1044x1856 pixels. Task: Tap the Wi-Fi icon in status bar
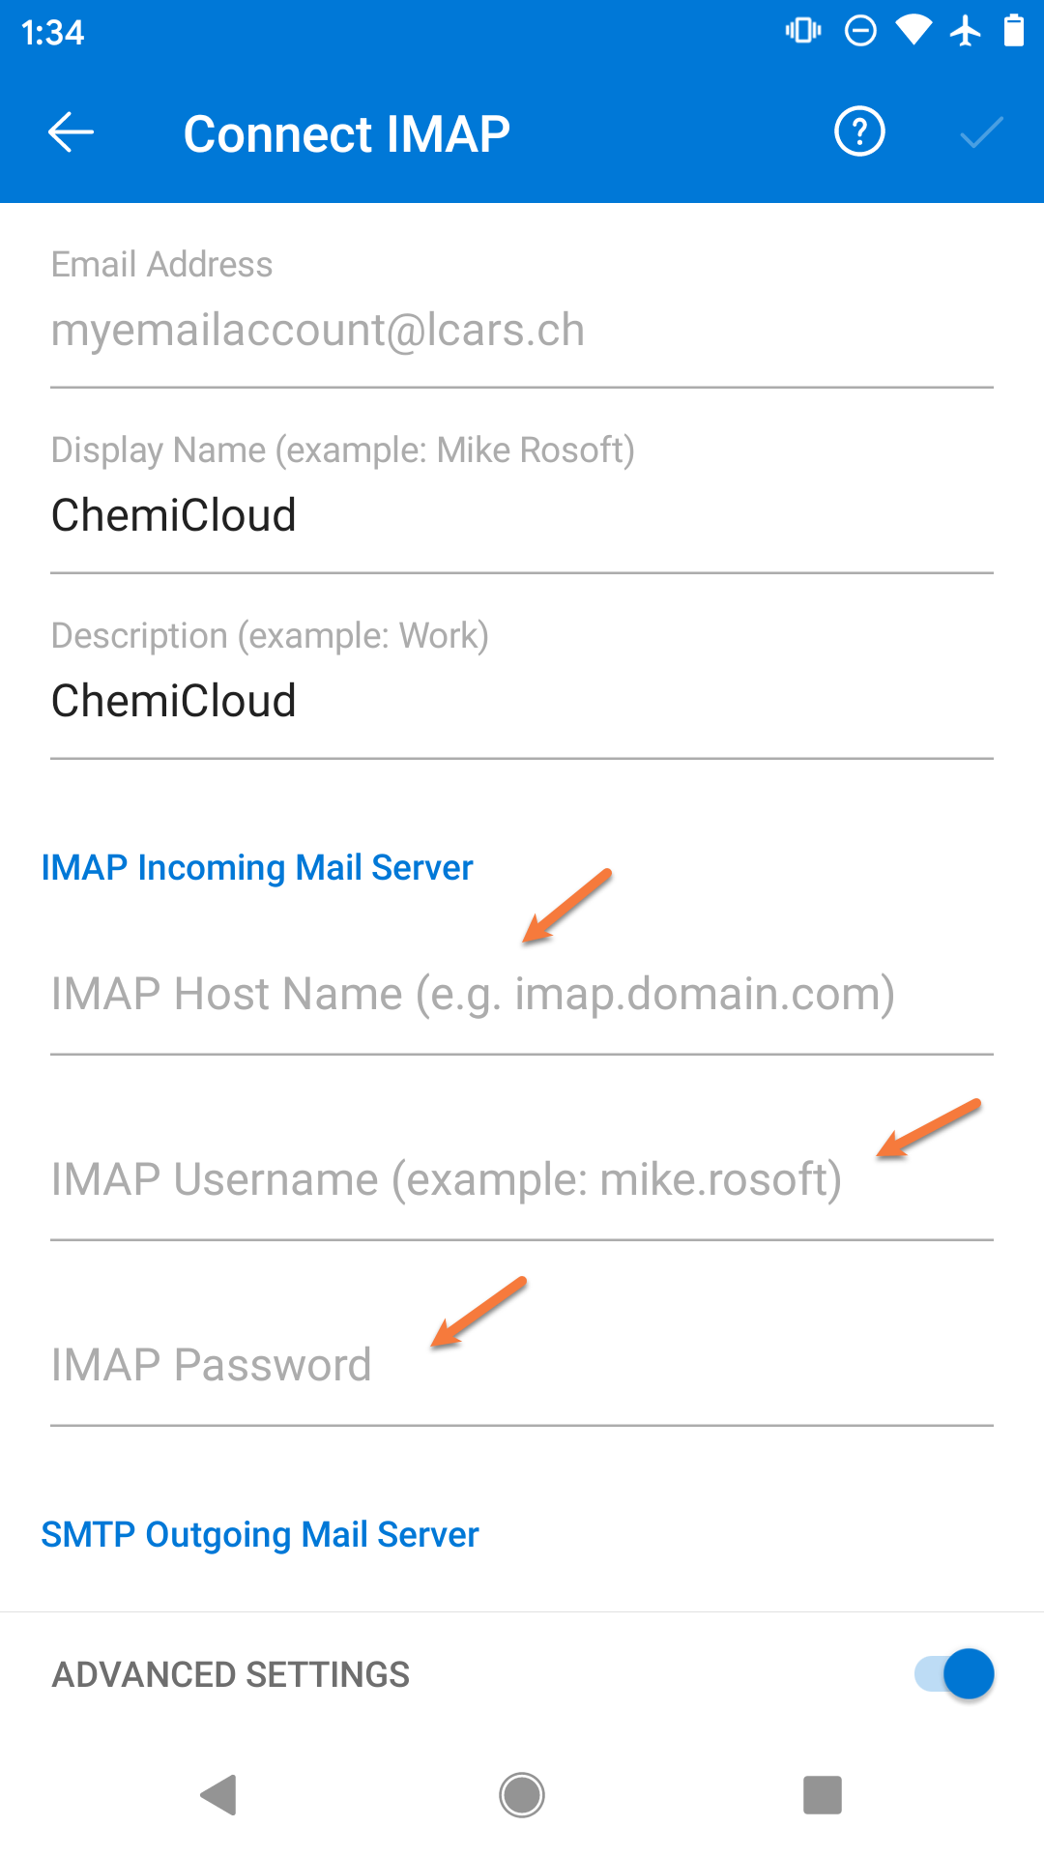(x=913, y=32)
